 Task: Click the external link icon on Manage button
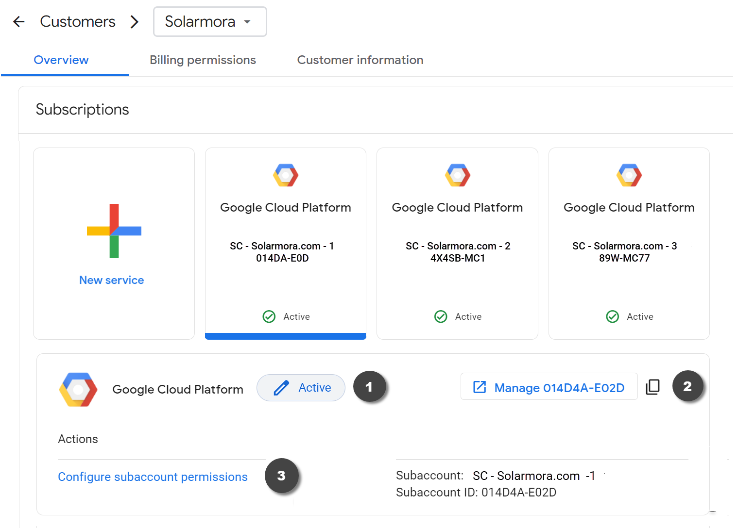[x=480, y=387]
